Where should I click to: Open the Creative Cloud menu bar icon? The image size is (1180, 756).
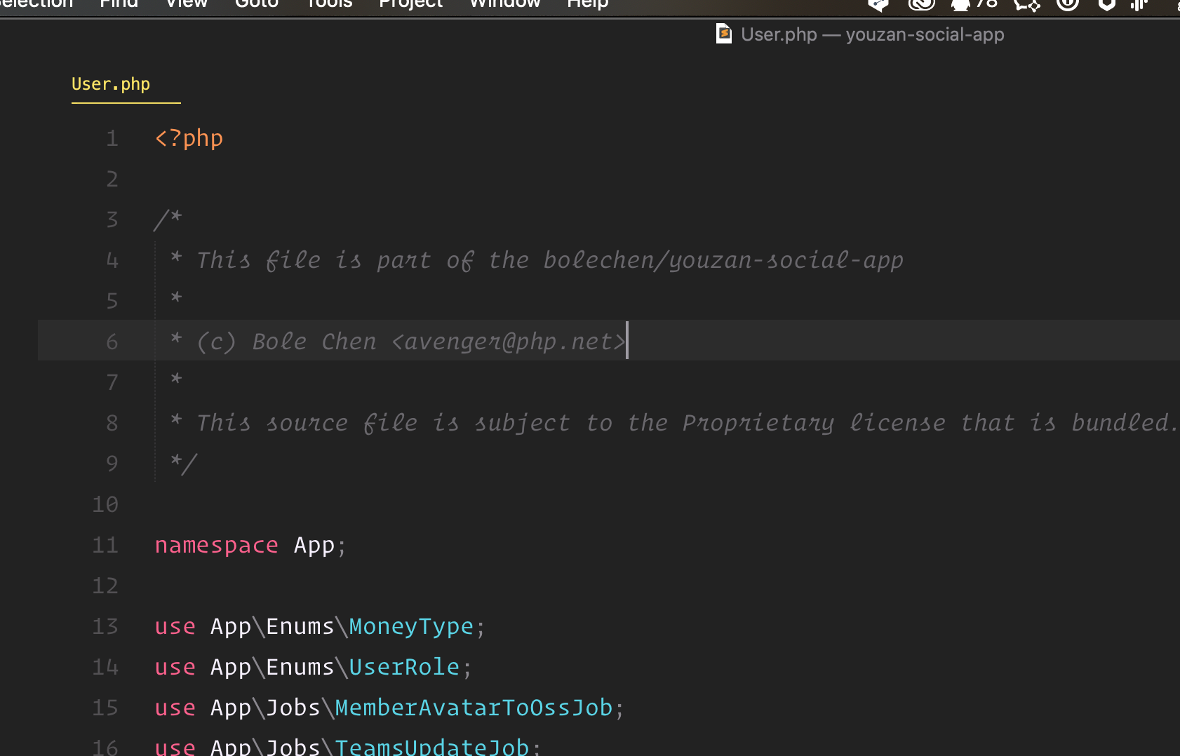(921, 4)
